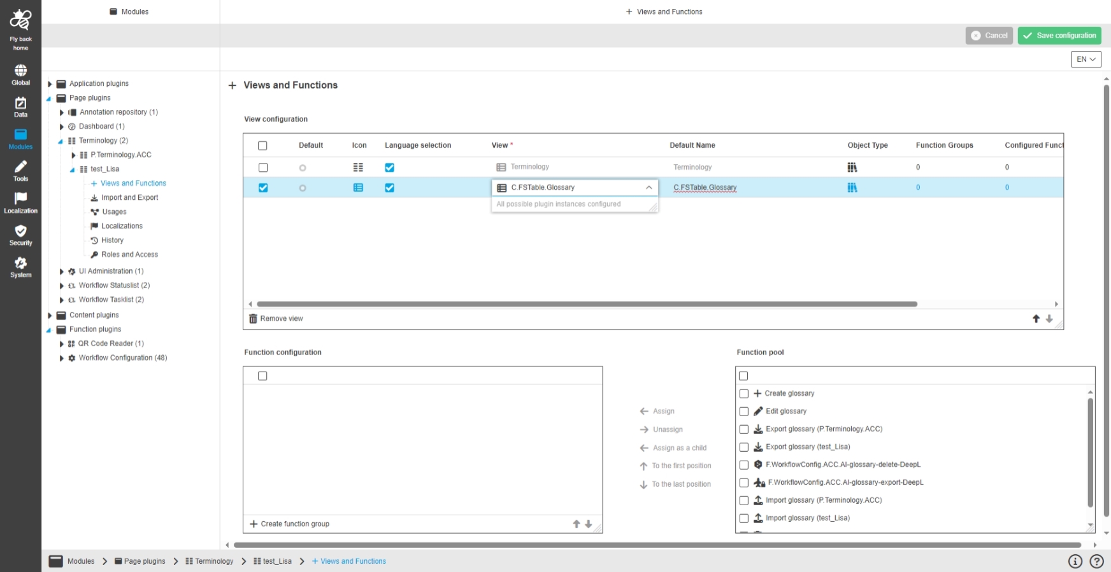Click the info icon in footer
The image size is (1111, 572).
tap(1075, 561)
